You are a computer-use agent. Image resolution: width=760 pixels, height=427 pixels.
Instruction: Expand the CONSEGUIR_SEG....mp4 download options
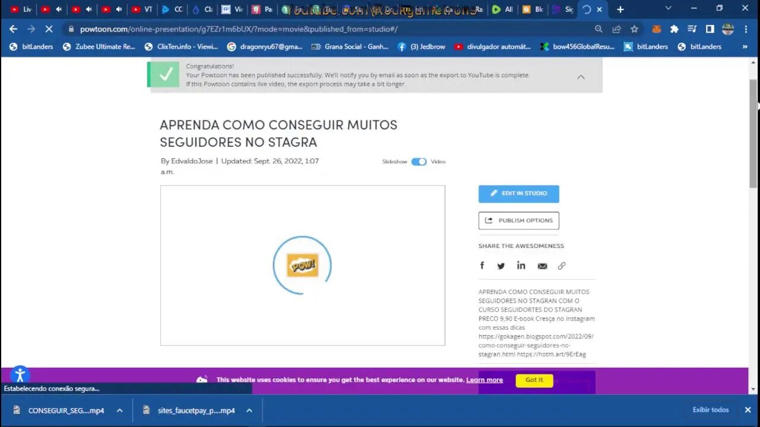(119, 410)
